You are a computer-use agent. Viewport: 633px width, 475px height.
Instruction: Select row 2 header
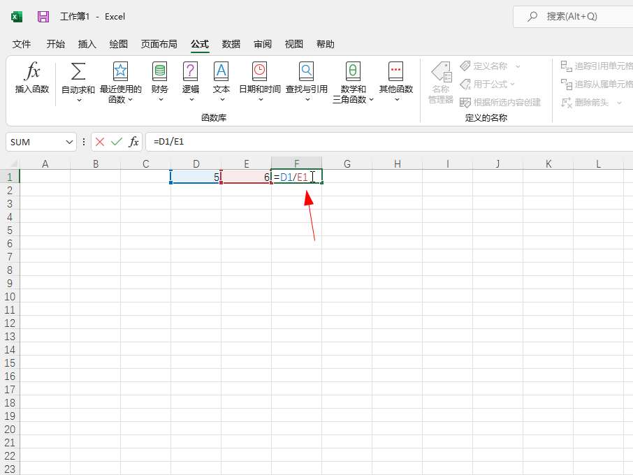10,190
